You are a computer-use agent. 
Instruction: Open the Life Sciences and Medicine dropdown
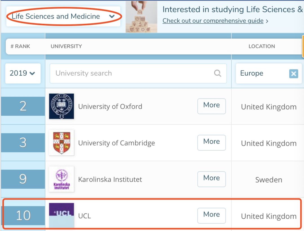coord(63,16)
